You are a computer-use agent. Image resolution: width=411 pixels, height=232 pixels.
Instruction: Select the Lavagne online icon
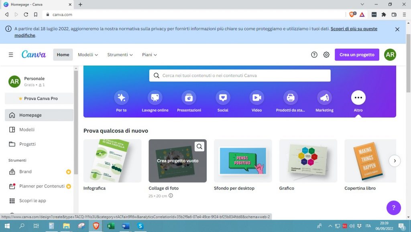tap(155, 98)
